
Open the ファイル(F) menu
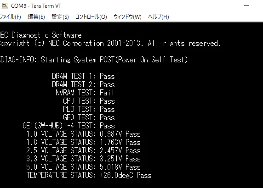coord(10,17)
